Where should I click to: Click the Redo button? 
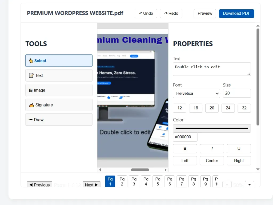point(171,13)
